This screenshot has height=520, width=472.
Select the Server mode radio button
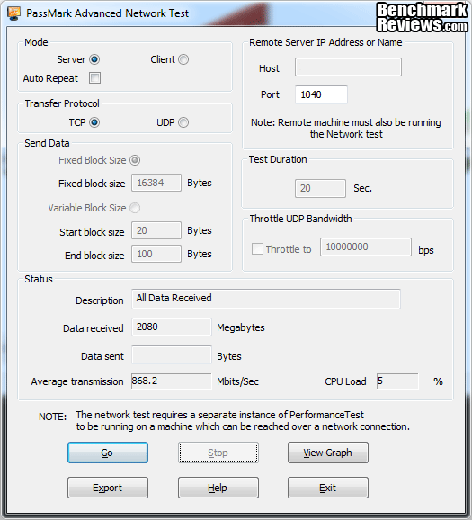[x=94, y=59]
